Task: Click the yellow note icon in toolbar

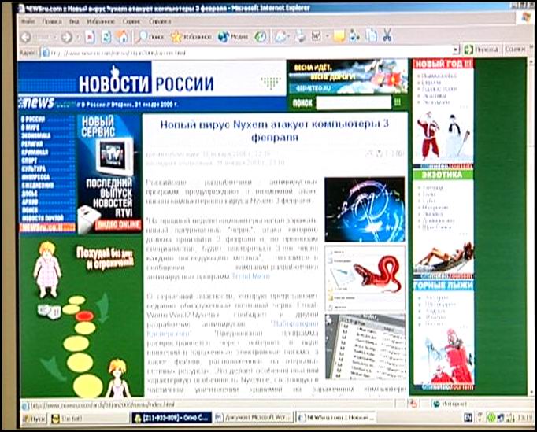Action: [x=339, y=36]
